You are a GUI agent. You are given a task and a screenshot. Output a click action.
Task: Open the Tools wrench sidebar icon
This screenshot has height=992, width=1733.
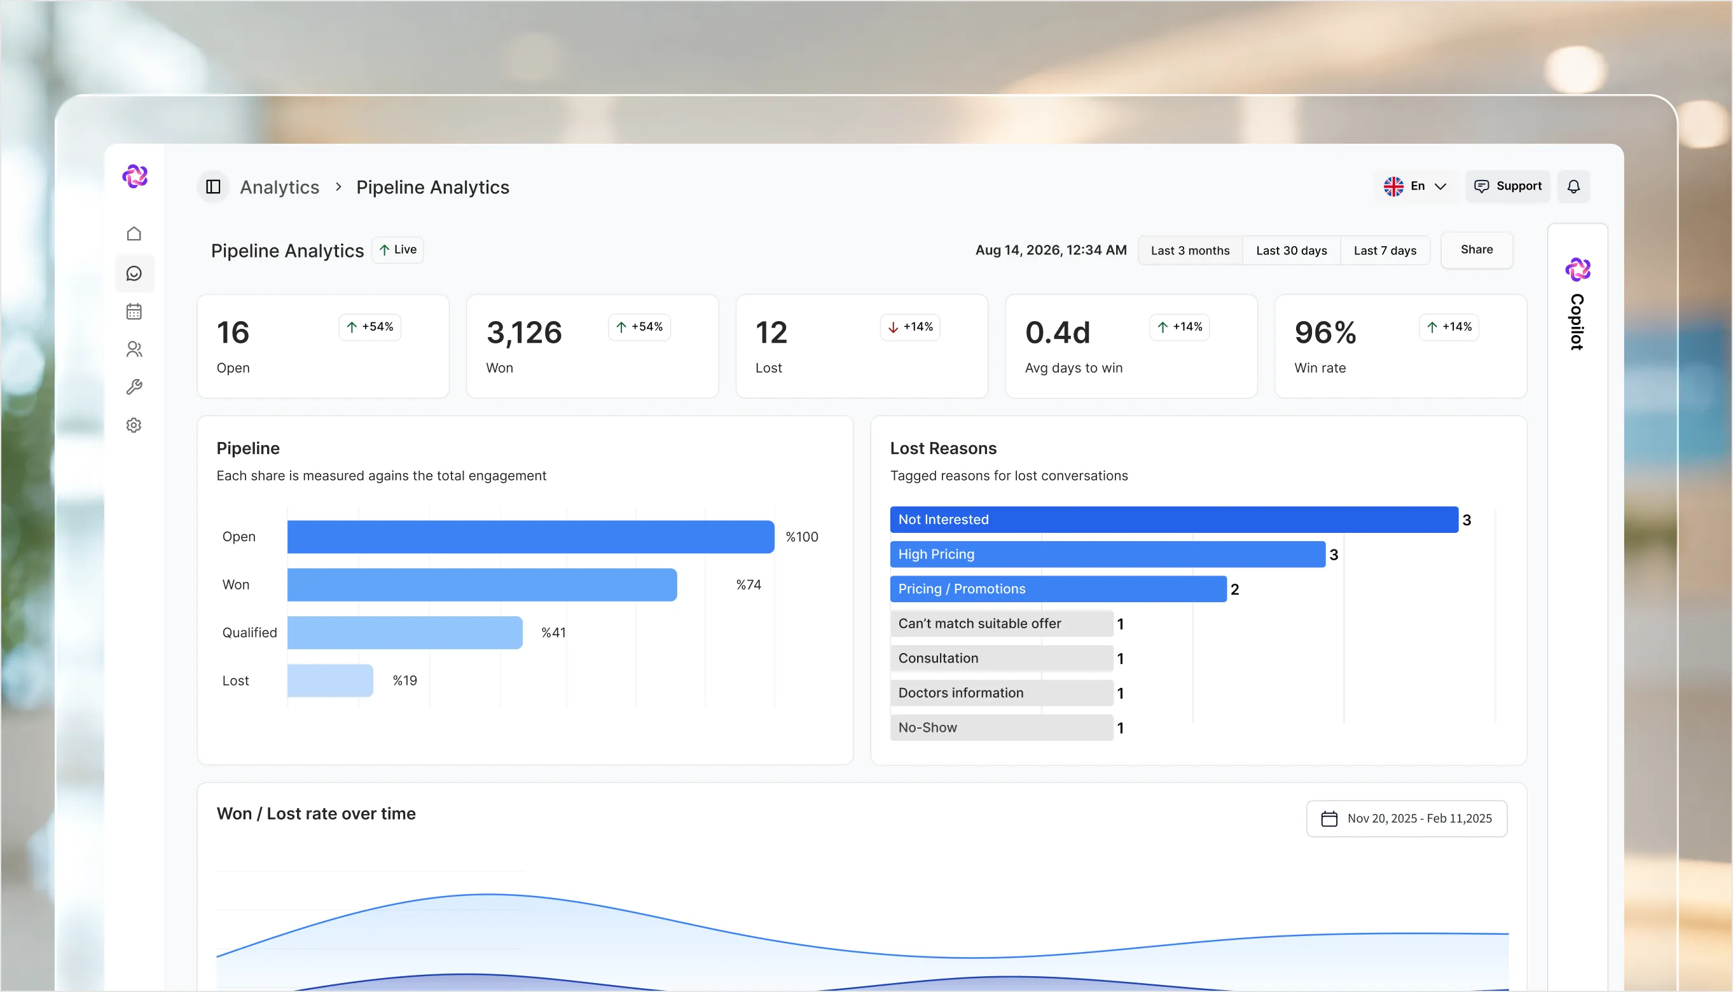134,387
